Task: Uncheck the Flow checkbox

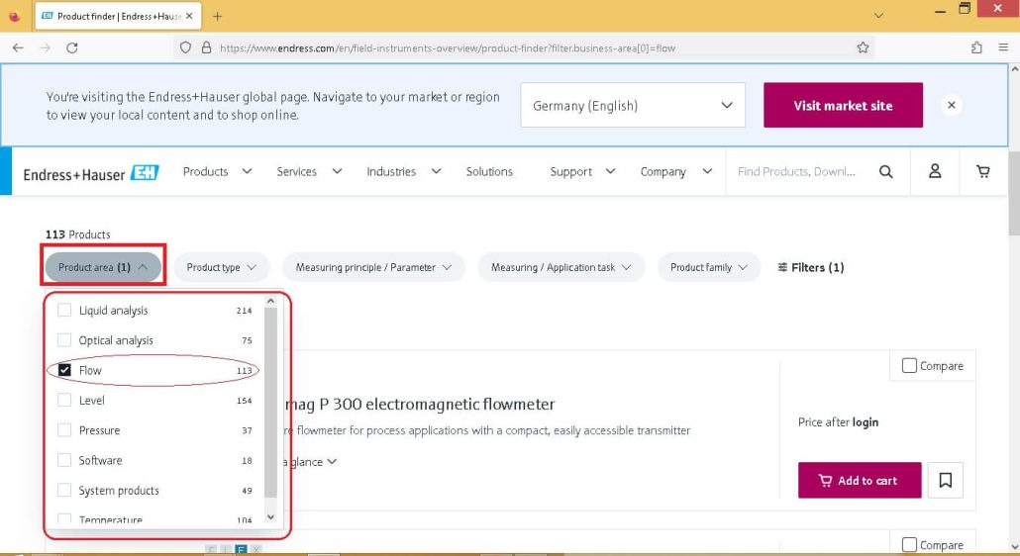Action: pos(64,370)
